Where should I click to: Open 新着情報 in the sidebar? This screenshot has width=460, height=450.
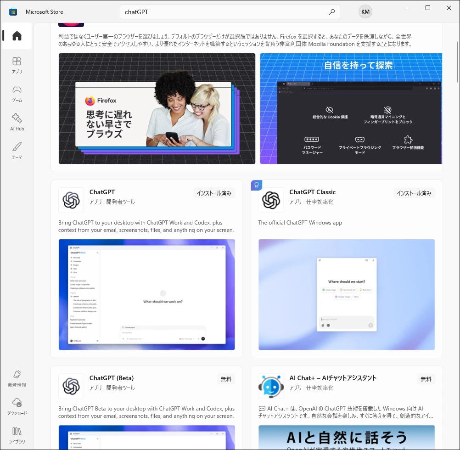click(x=17, y=378)
